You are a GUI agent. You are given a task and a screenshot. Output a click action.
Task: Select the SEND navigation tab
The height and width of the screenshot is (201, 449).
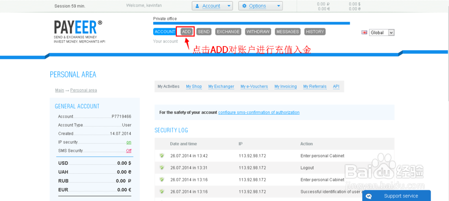tap(204, 32)
